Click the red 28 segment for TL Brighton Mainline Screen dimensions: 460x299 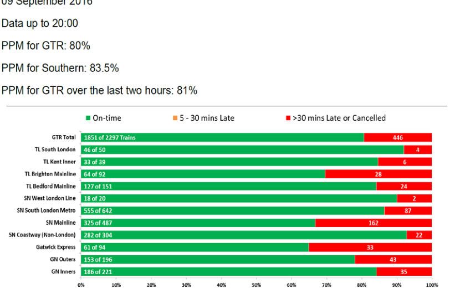pyautogui.click(x=378, y=174)
